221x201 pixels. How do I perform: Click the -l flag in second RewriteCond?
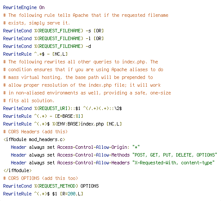88,38
